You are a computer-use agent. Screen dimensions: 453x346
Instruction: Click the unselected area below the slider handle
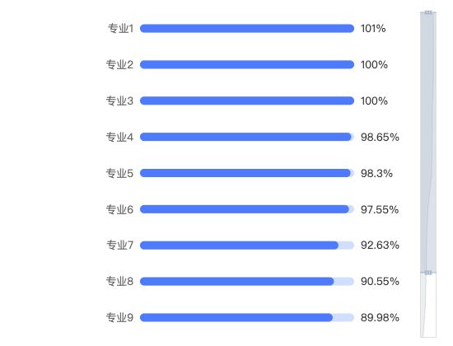click(428, 306)
